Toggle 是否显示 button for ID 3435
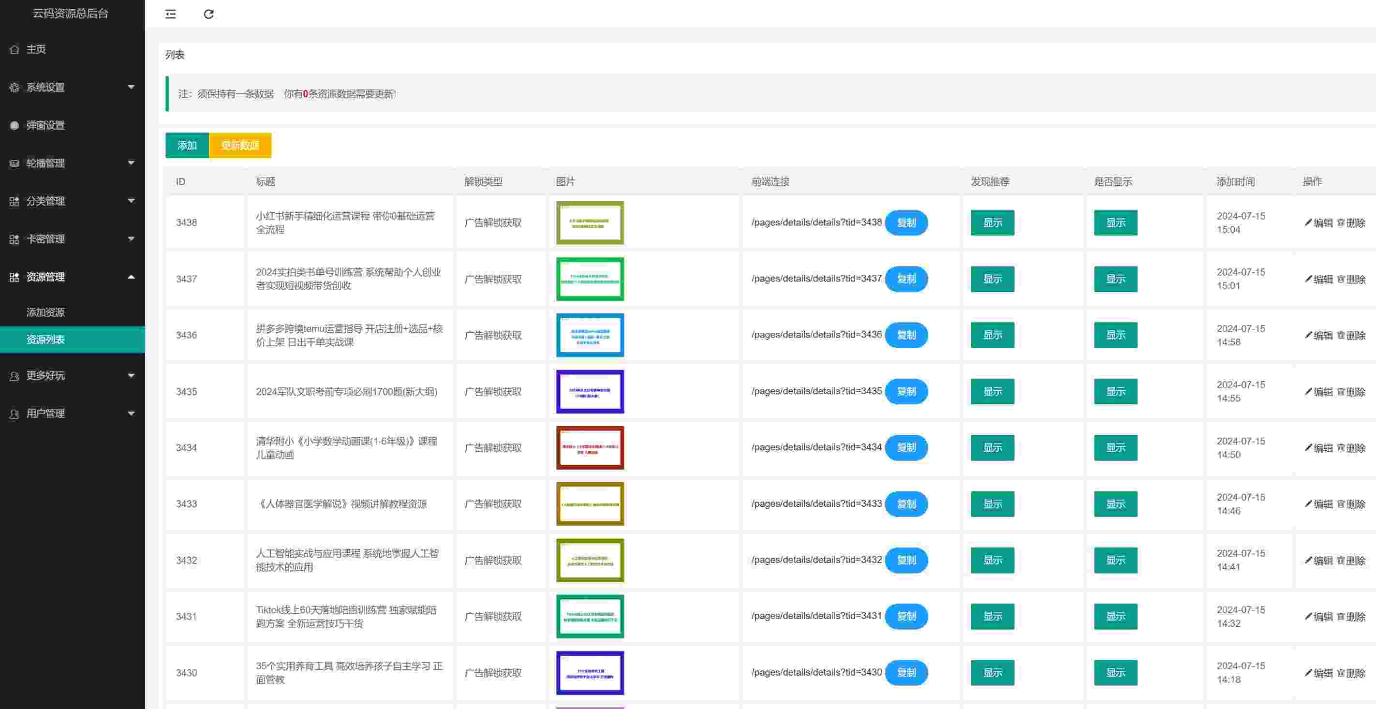Viewport: 1376px width, 709px height. (1115, 392)
